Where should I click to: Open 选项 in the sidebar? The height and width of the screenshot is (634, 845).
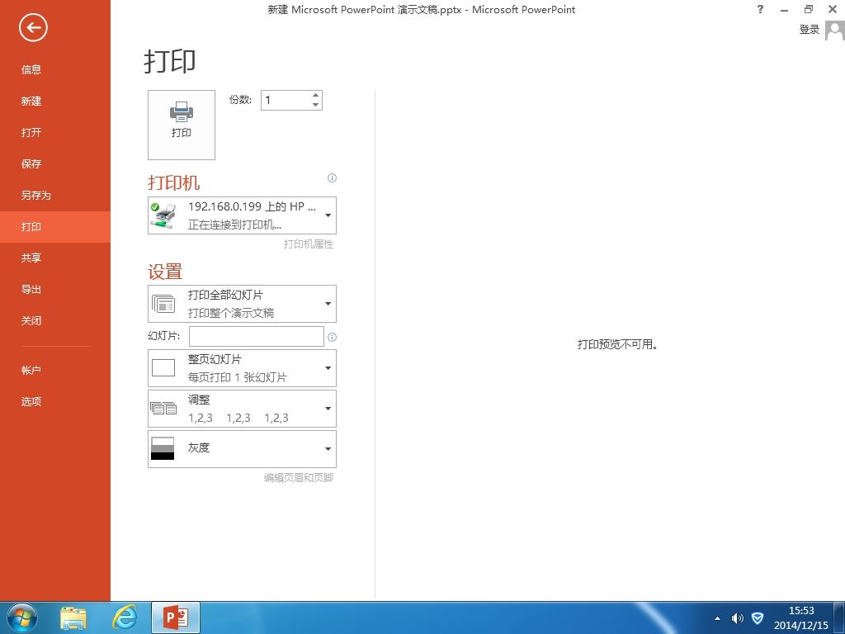[x=55, y=402]
